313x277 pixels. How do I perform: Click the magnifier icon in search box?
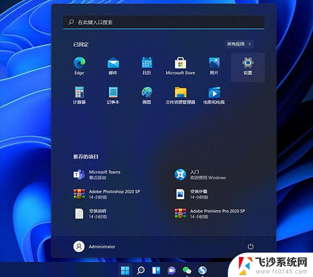71,22
